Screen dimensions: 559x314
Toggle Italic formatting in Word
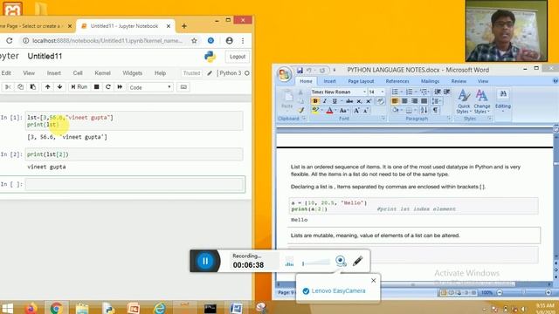coord(325,101)
